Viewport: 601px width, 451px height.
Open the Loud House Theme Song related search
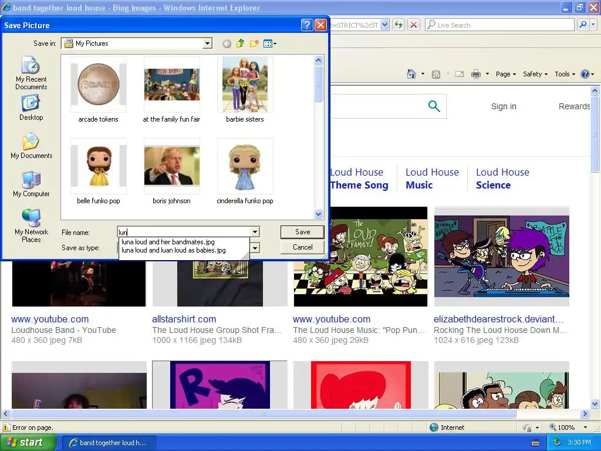359,179
